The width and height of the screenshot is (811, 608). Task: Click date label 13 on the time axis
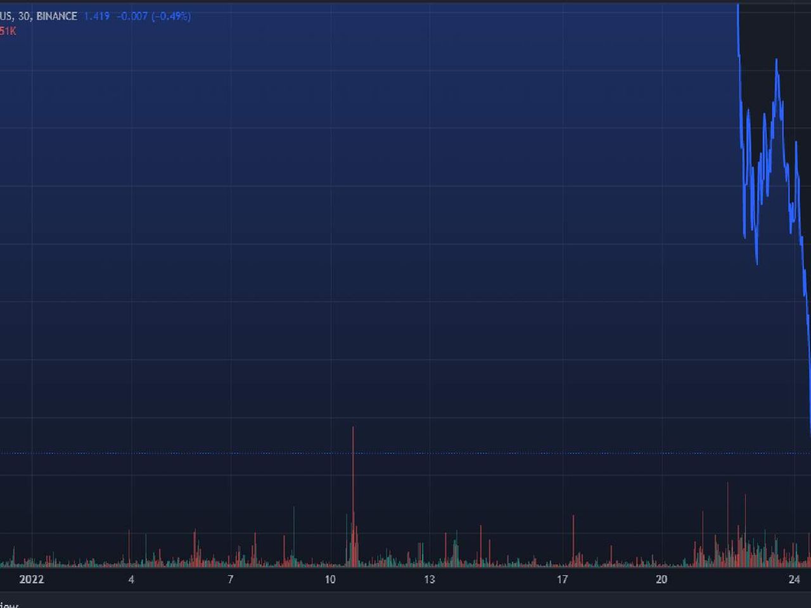[x=430, y=579]
